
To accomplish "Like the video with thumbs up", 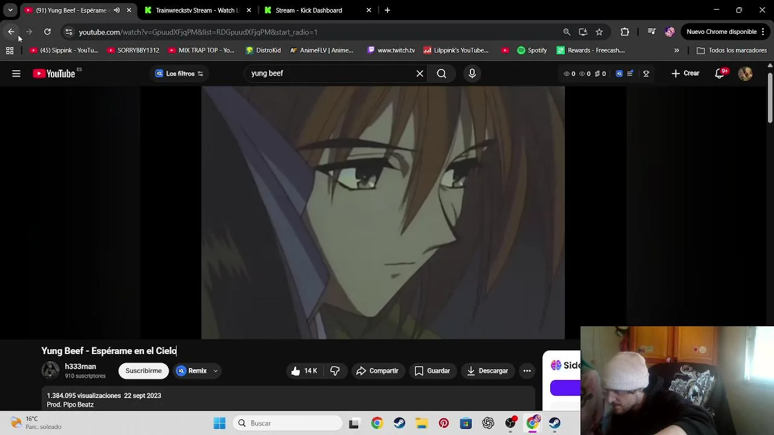I will [x=303, y=371].
